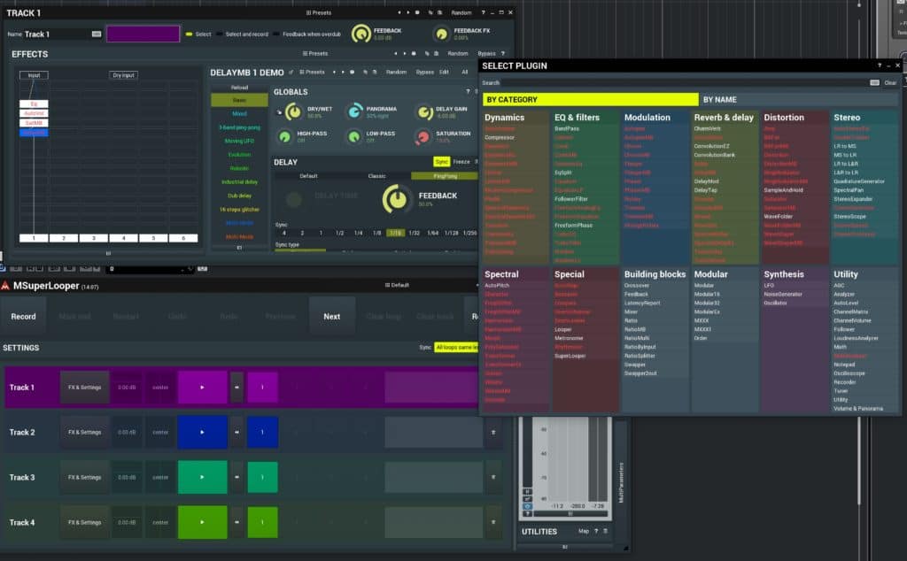Bypass the Effects section
This screenshot has width=907, height=561.
point(486,53)
